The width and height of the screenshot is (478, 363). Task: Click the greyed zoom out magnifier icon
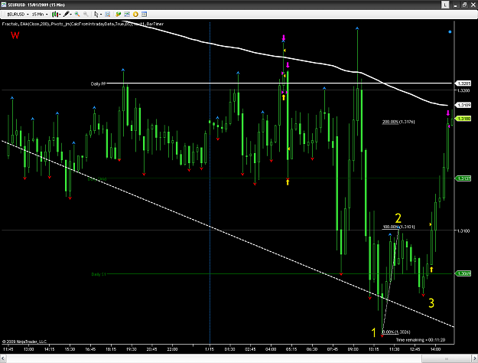tap(86, 14)
